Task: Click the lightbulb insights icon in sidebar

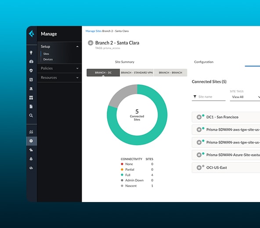Action: pos(31,53)
